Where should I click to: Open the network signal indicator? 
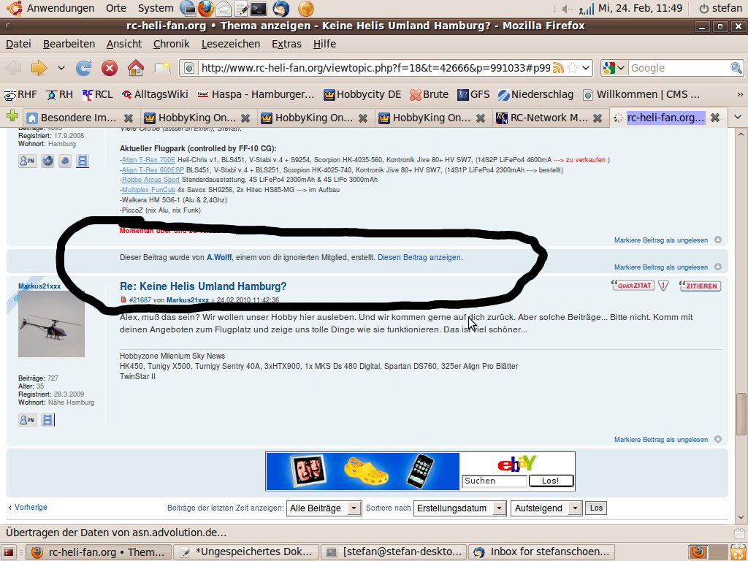(x=587, y=9)
